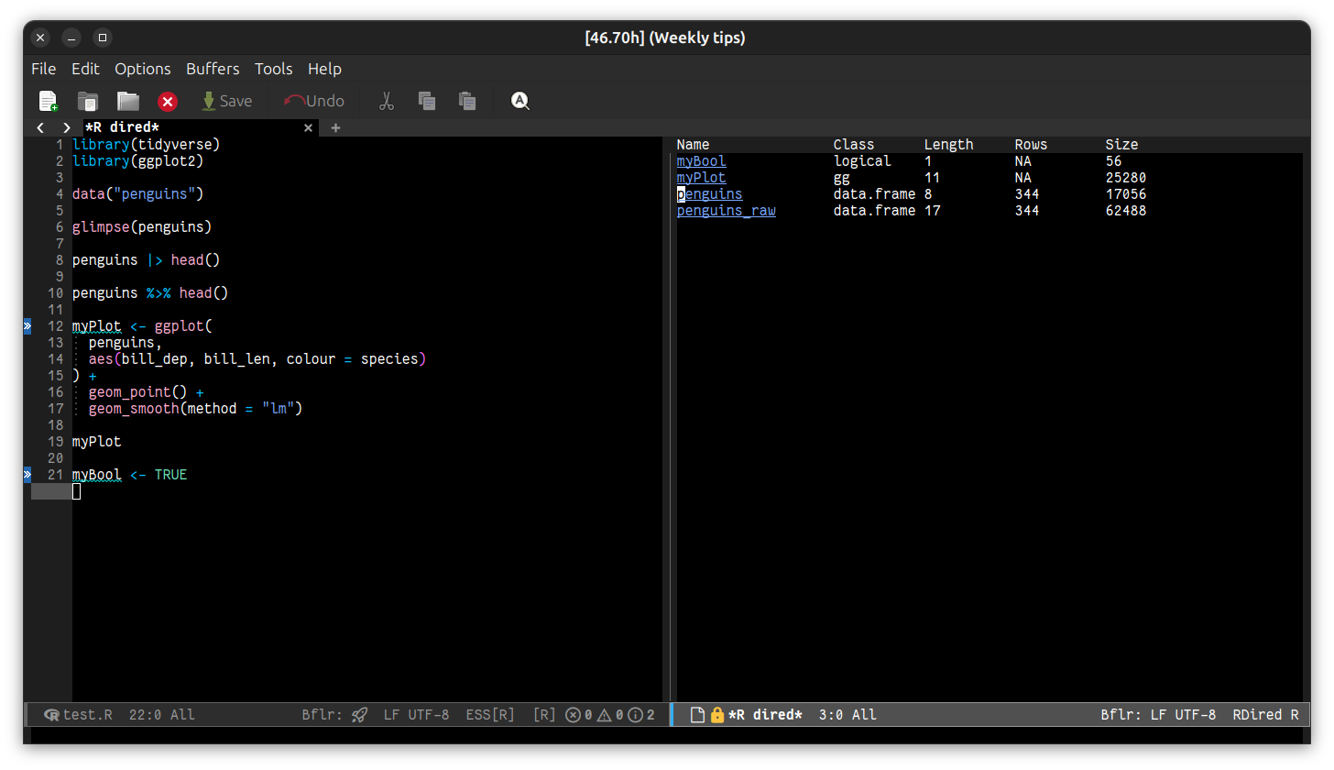Screen dimensions: 1334x770
Task: Click the Size column header
Action: click(x=1121, y=145)
